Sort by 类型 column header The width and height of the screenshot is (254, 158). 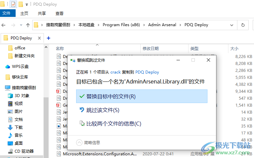(194, 48)
